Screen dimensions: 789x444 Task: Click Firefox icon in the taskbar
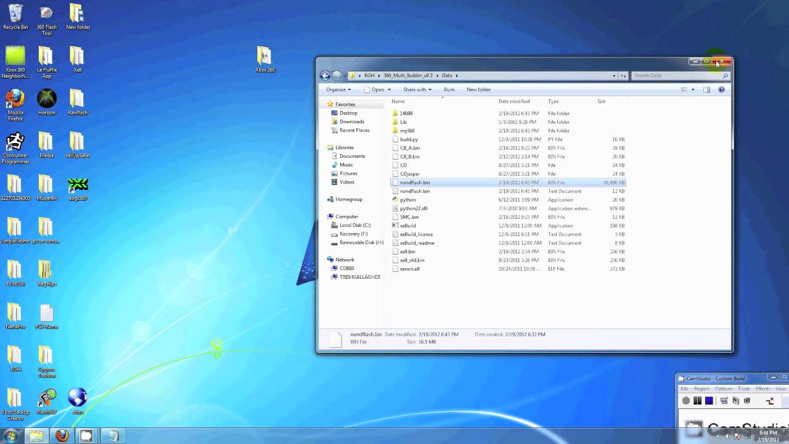point(62,436)
